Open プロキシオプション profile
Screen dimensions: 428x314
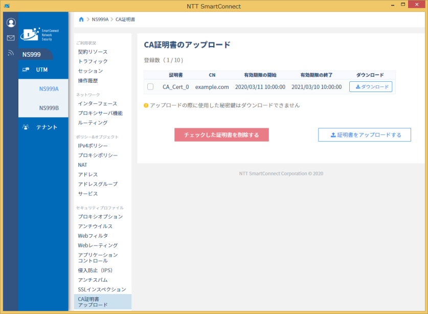(100, 216)
